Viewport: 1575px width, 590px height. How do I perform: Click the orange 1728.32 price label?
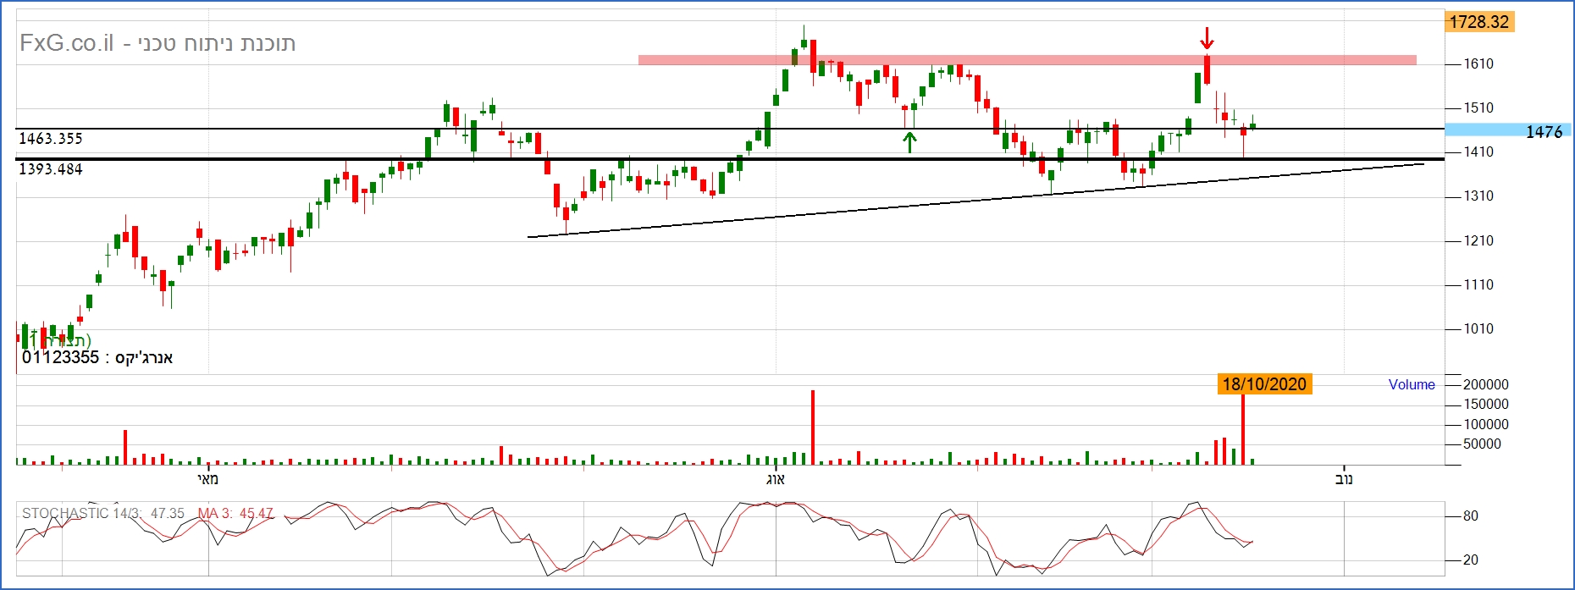pos(1479,22)
